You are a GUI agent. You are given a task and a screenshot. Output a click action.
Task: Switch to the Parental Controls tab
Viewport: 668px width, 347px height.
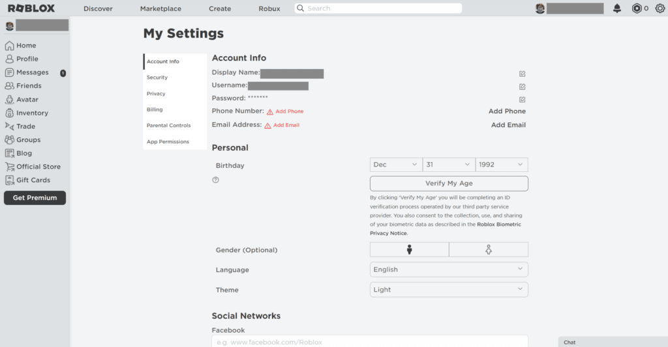(175, 126)
